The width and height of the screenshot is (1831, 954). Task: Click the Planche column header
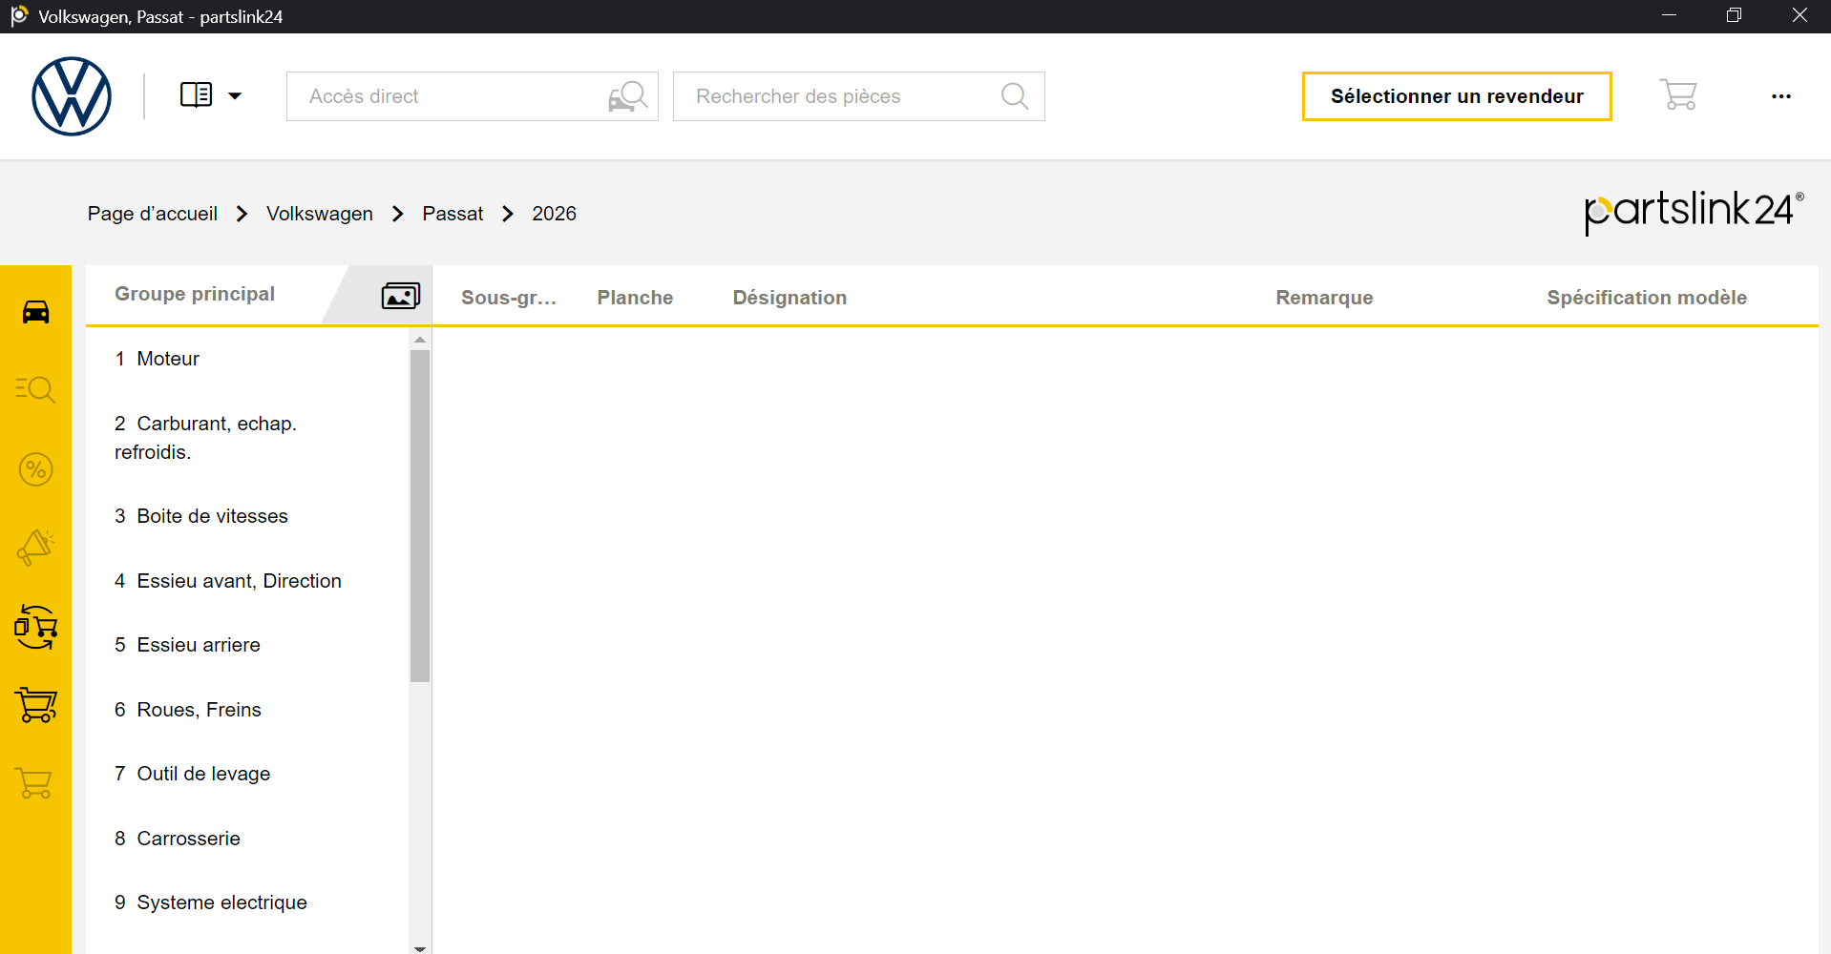[635, 298]
